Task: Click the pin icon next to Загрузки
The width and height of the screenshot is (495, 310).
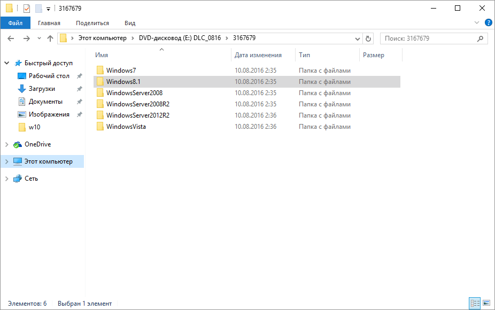Action: 79,88
